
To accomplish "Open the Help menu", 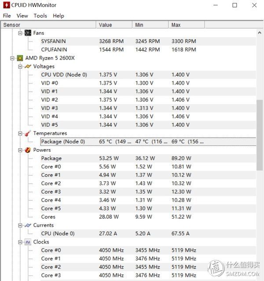I will pyautogui.click(x=59, y=16).
